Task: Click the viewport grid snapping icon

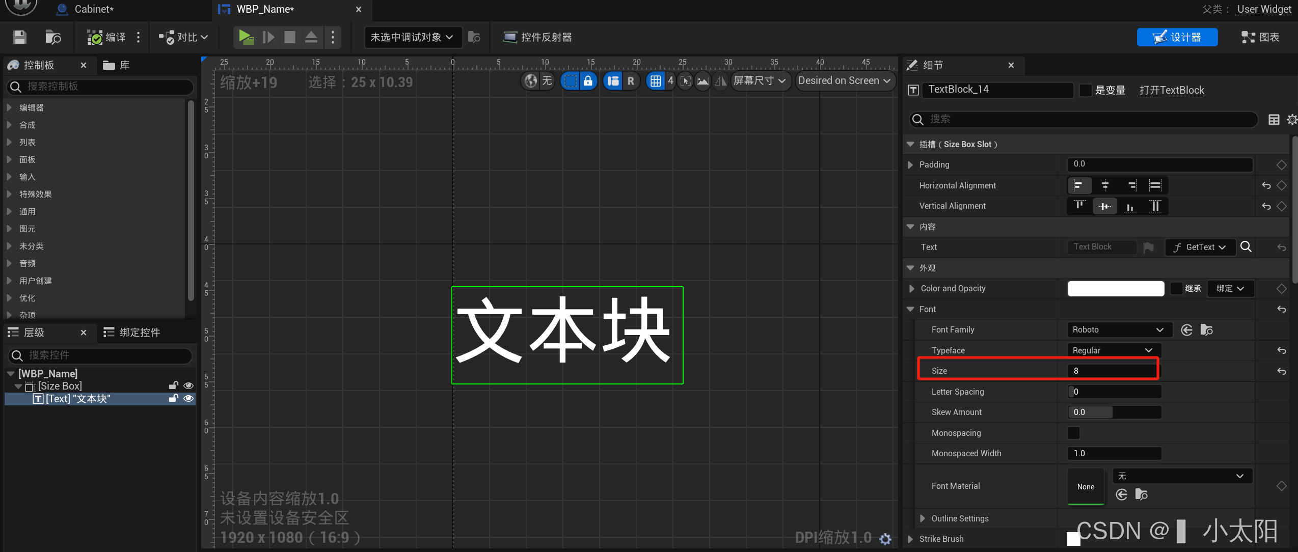Action: click(x=656, y=81)
